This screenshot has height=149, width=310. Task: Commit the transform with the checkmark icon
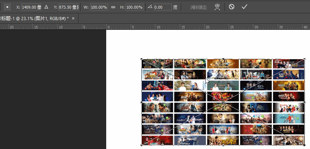coord(244,7)
